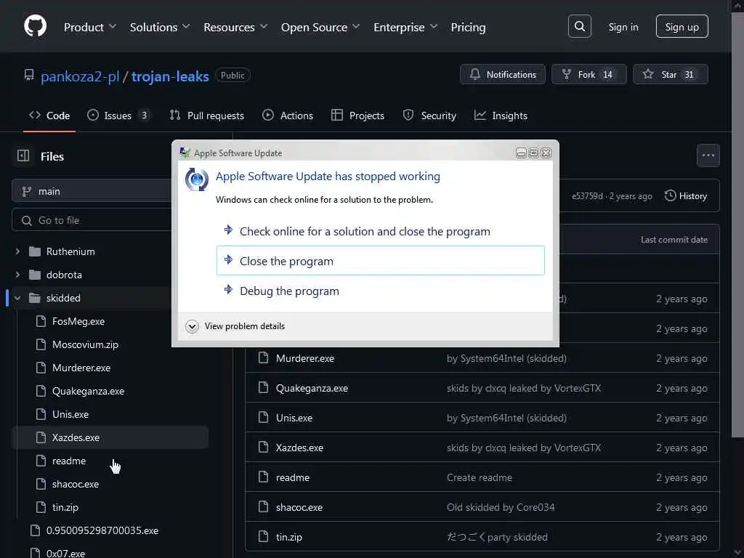Click the repository icon beside pankoza2-pl
744x558 pixels.
tap(29, 75)
